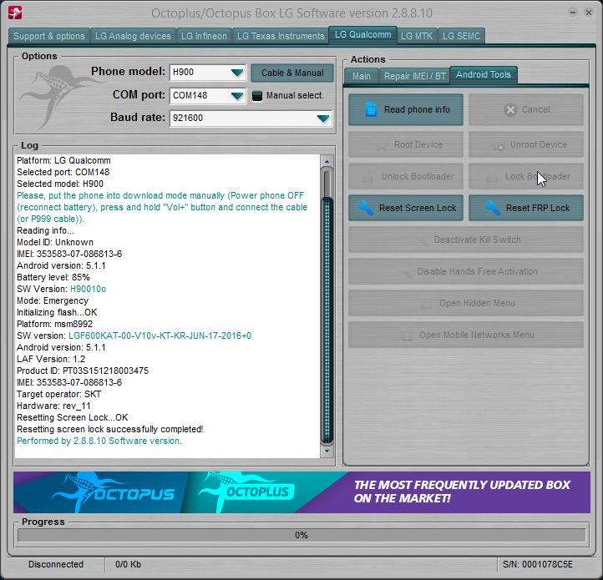Click the Cancel button
This screenshot has width=603, height=580.
(525, 109)
